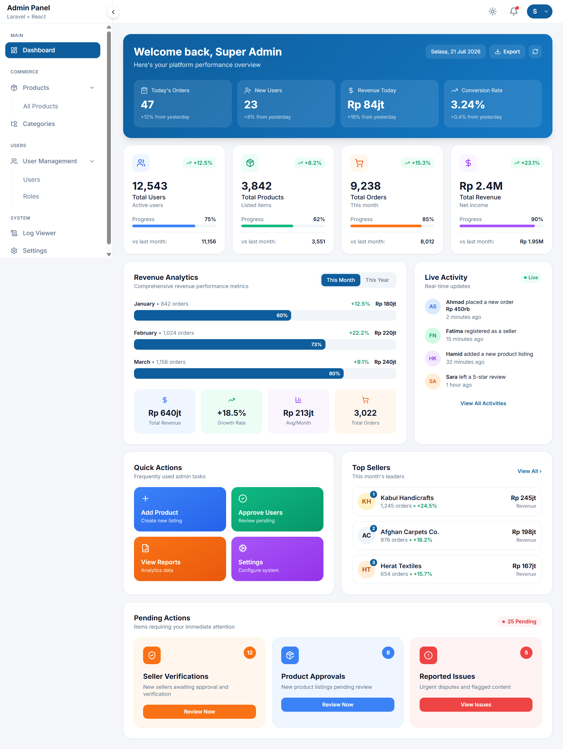Open Afghan Carpets Co. seller row
Viewport: 563px width, 749px height.
[x=447, y=536]
